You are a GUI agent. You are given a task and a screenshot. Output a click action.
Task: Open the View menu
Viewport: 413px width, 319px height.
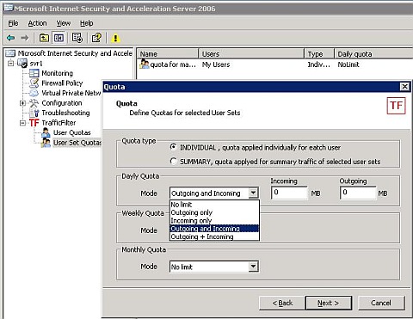point(64,23)
